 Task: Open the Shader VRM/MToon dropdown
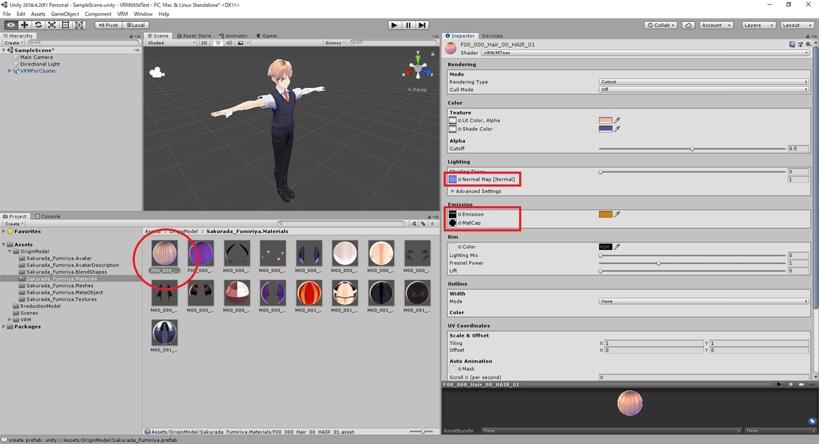[x=645, y=53]
